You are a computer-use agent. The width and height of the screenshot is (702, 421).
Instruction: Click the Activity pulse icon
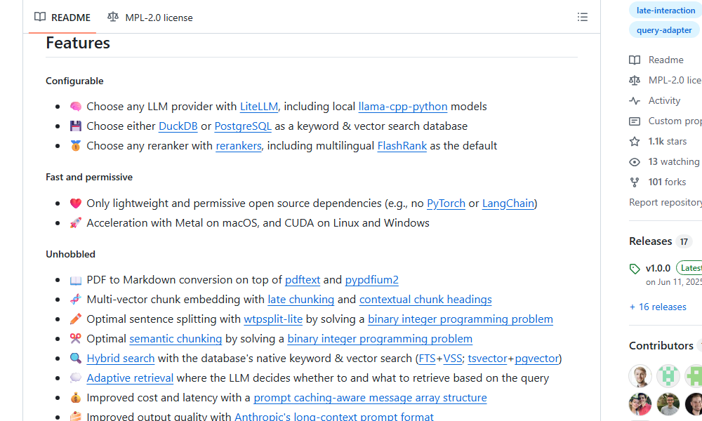coord(635,101)
